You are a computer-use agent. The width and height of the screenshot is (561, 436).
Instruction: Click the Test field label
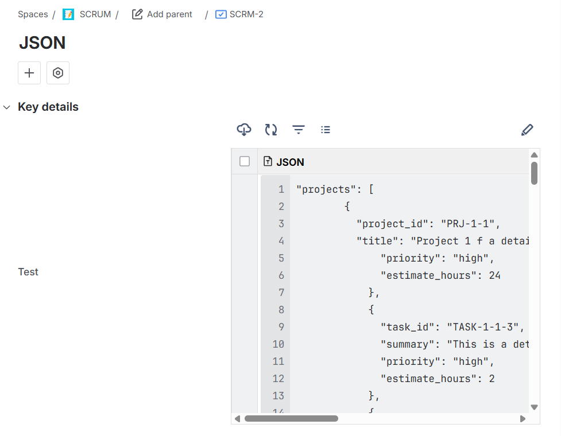coord(28,272)
